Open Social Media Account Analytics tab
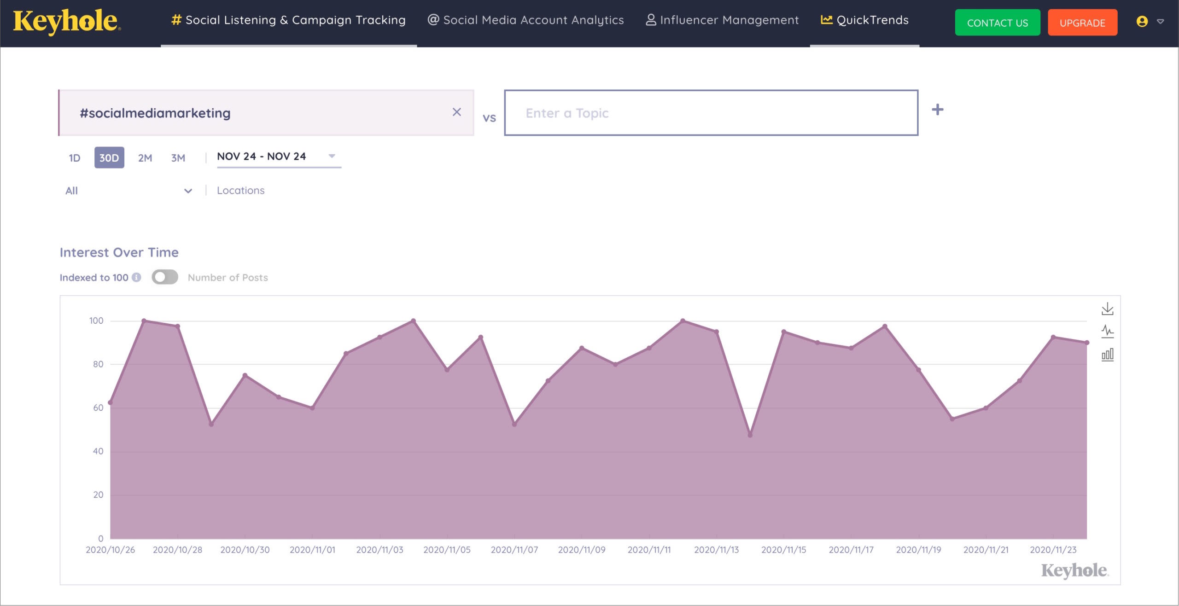 point(525,20)
